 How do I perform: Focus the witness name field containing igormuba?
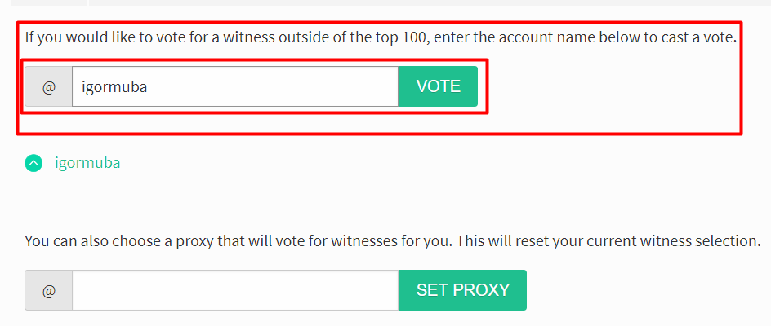235,86
